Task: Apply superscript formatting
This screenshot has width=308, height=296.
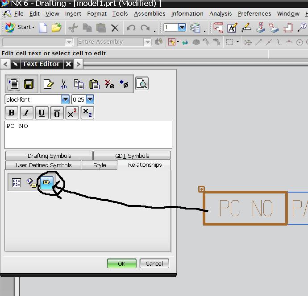Action: pyautogui.click(x=72, y=113)
